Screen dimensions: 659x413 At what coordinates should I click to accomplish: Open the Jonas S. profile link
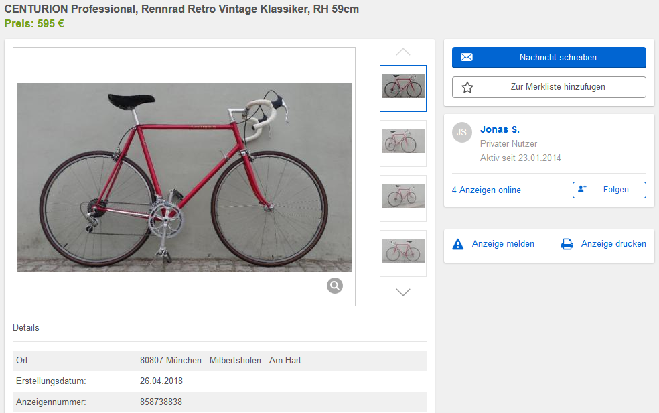pyautogui.click(x=500, y=129)
